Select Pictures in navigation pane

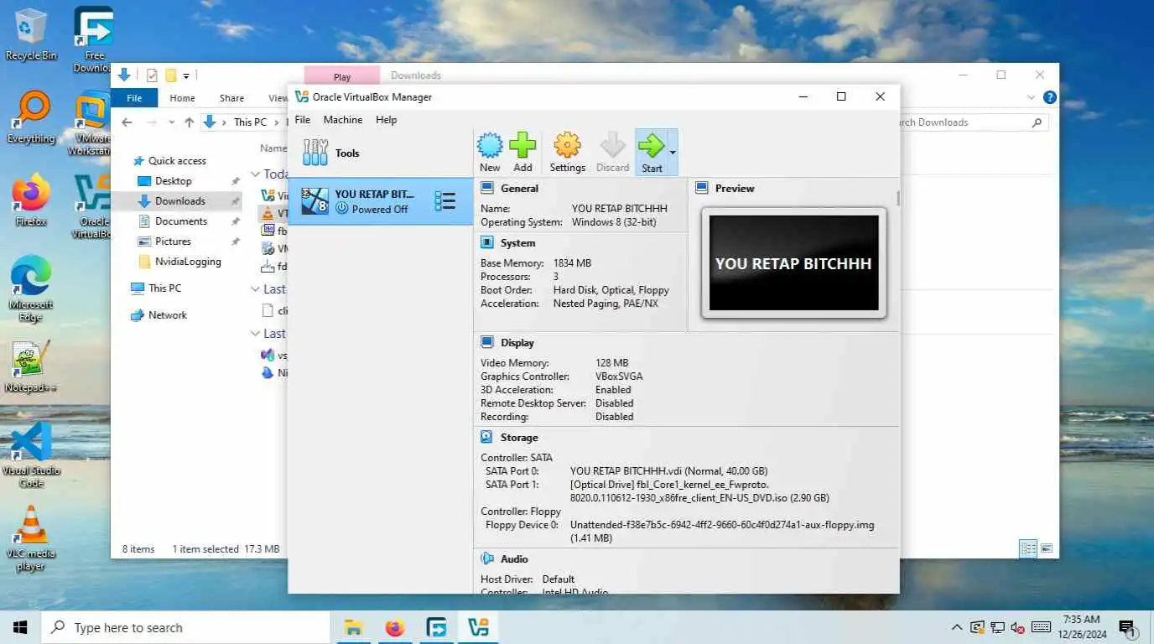173,241
